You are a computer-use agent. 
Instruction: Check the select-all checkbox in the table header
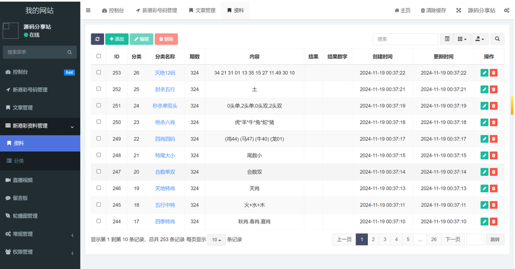(99, 56)
